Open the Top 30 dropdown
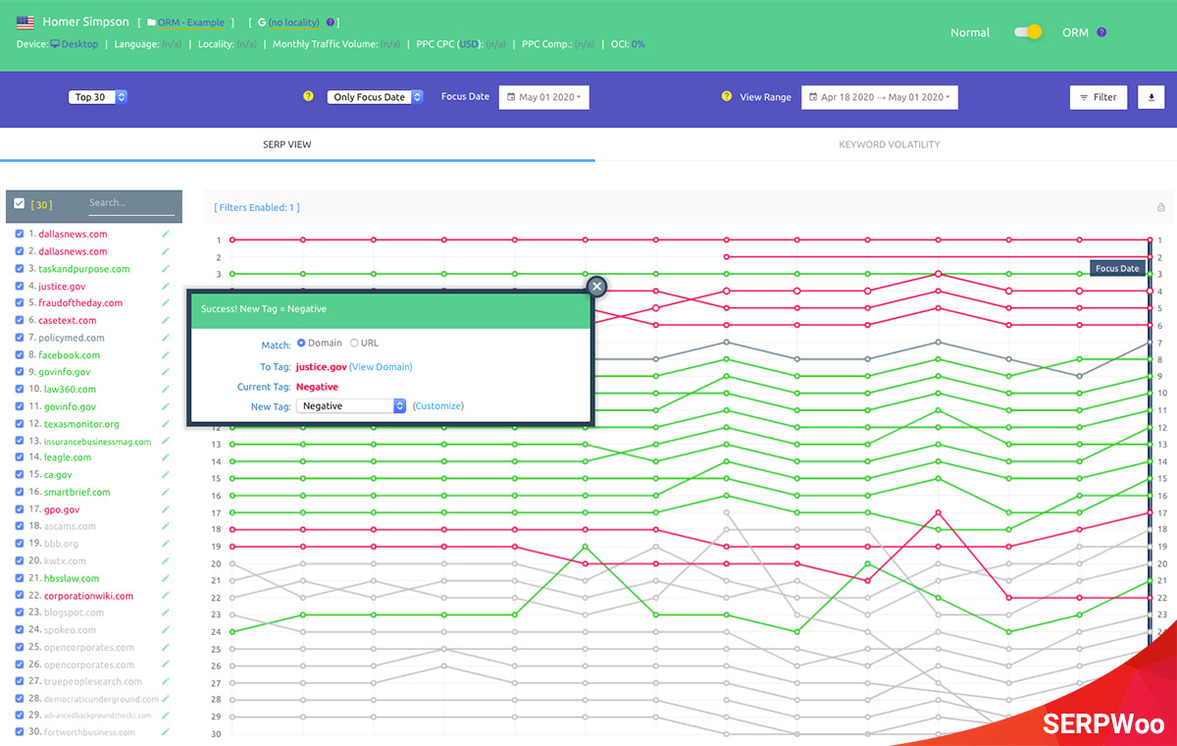 tap(98, 97)
